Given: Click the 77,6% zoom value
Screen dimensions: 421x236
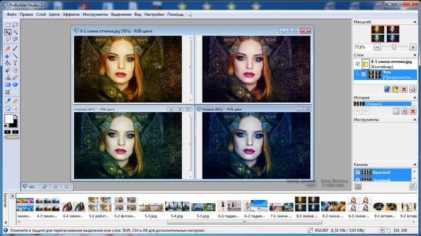Looking at the screenshot, I should tap(360, 47).
